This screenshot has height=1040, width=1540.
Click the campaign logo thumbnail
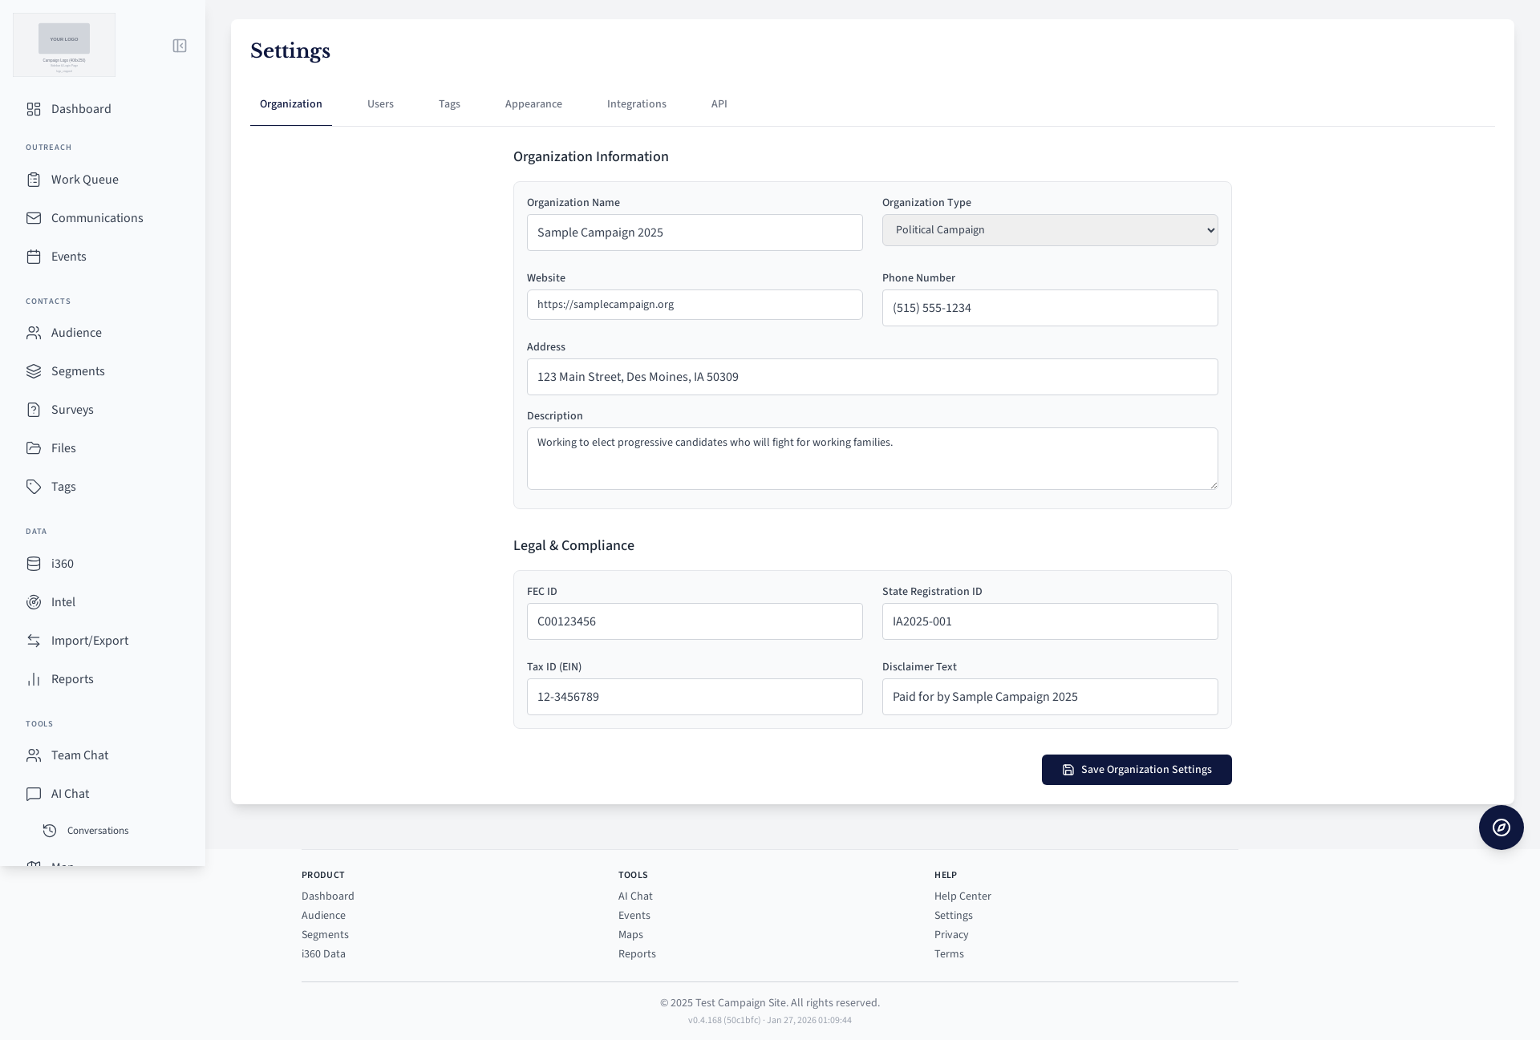click(x=64, y=45)
